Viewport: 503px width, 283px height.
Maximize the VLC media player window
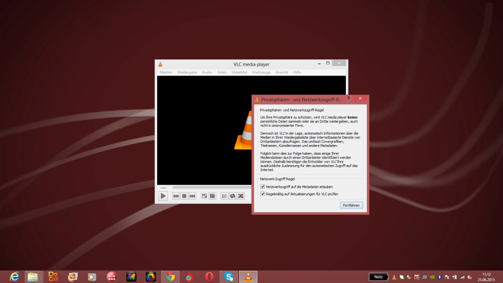[x=328, y=63]
